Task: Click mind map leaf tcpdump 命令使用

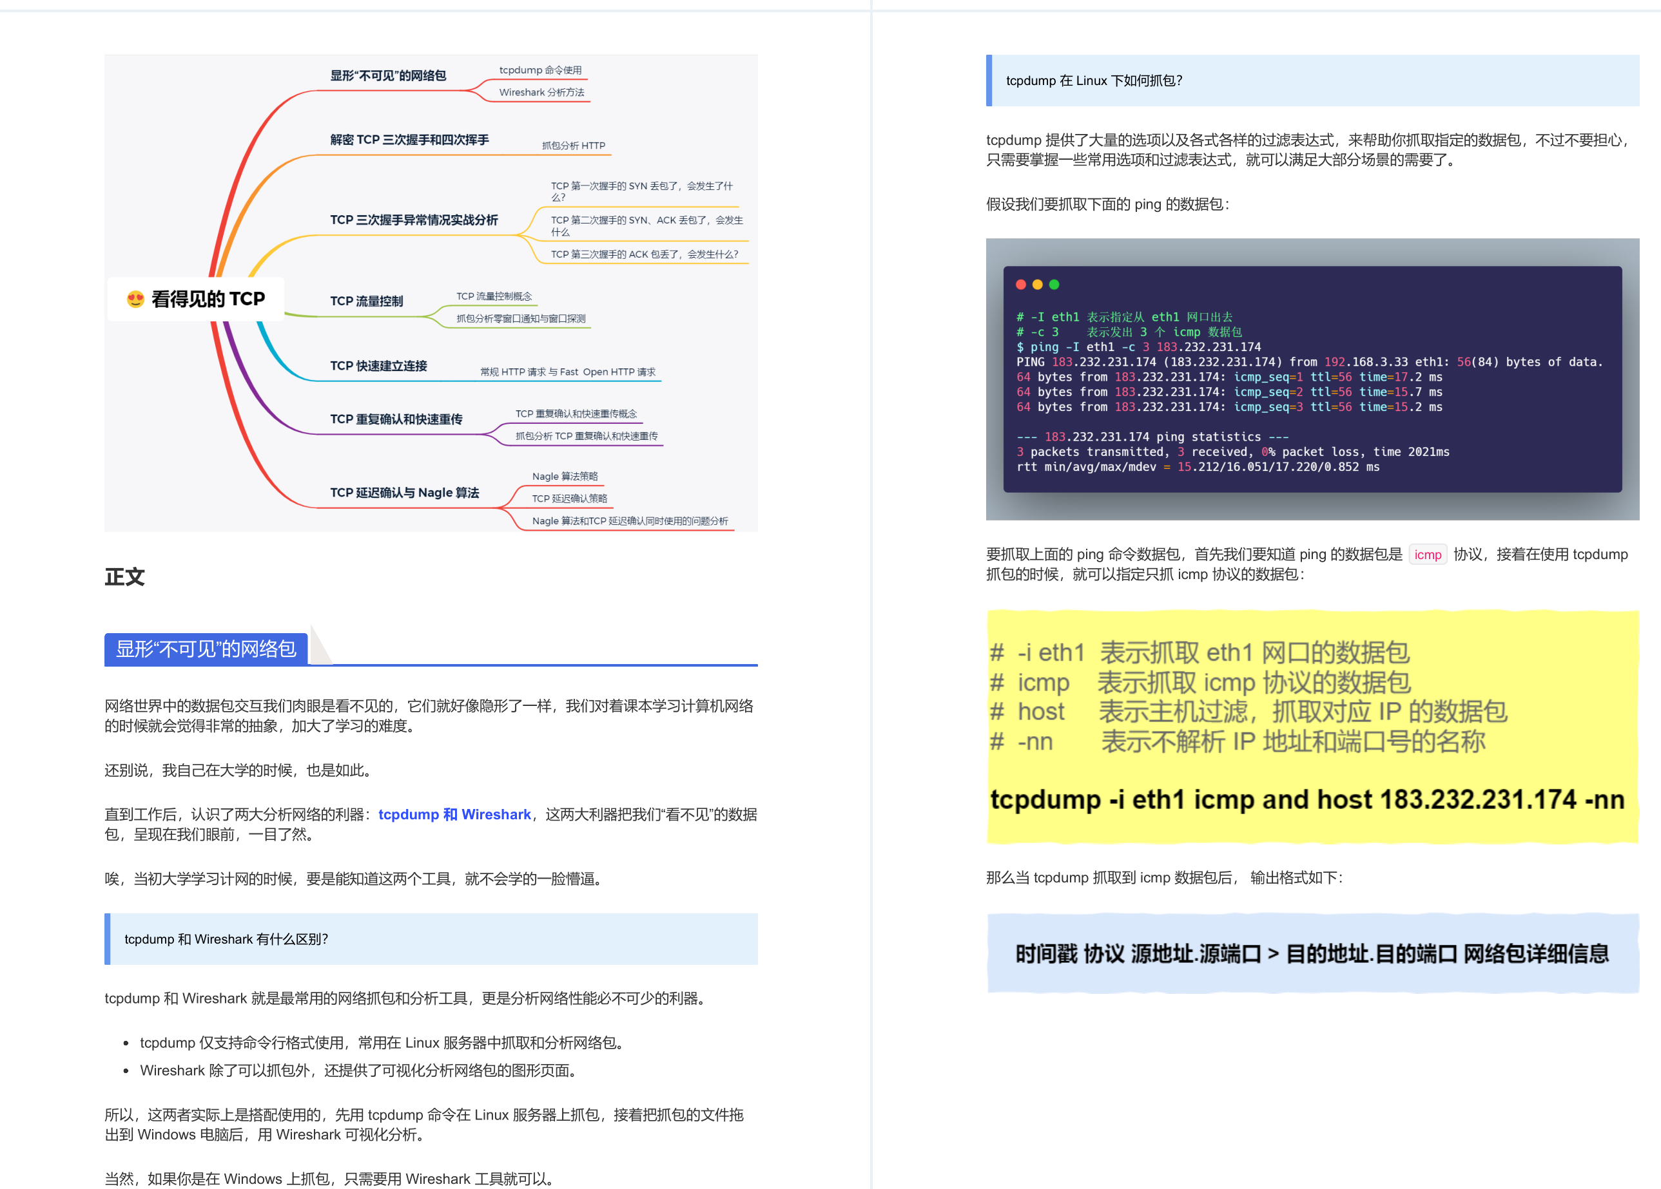Action: (541, 70)
